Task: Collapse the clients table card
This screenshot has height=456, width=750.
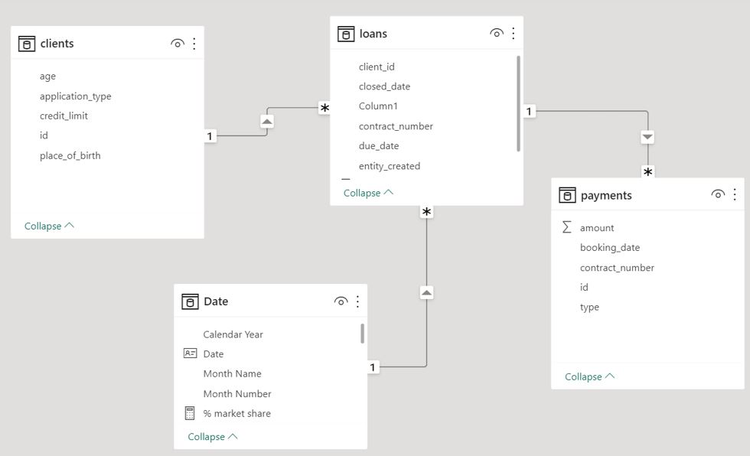Action: click(x=49, y=226)
